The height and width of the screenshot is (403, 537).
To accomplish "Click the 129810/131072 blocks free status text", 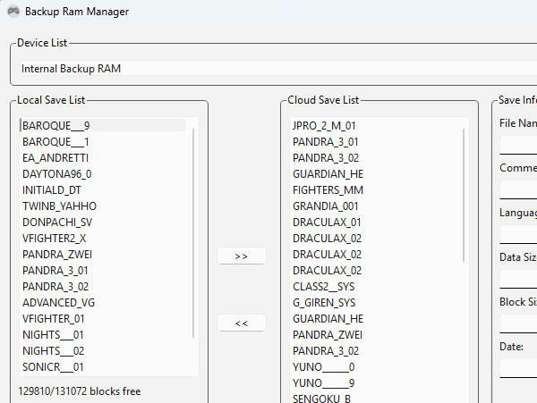I will pos(80,391).
